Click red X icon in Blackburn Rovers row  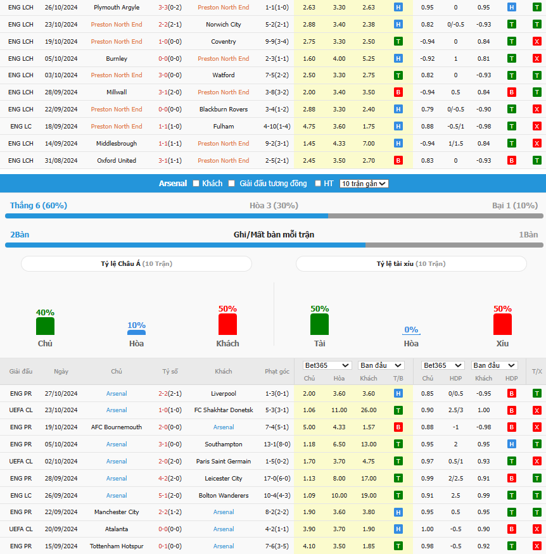point(536,109)
